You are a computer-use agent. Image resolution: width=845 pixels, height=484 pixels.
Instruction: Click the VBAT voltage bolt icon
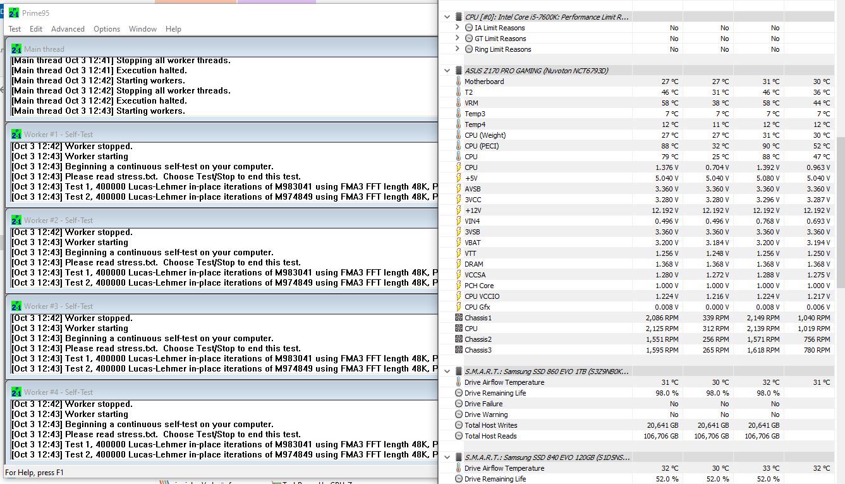(459, 243)
